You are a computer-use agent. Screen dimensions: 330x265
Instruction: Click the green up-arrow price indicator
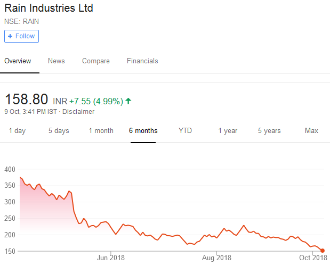pos(128,101)
